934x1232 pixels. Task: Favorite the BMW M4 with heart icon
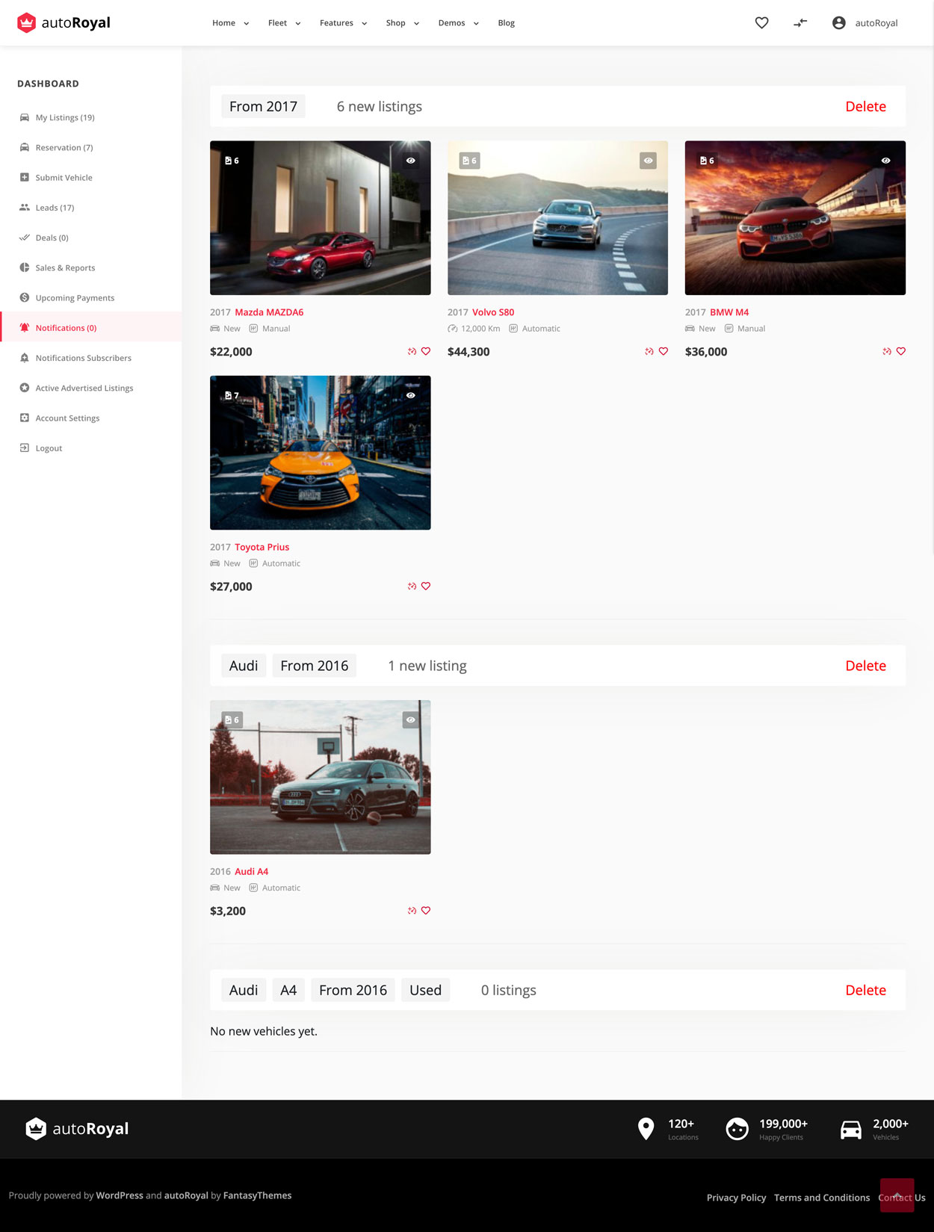tap(901, 351)
